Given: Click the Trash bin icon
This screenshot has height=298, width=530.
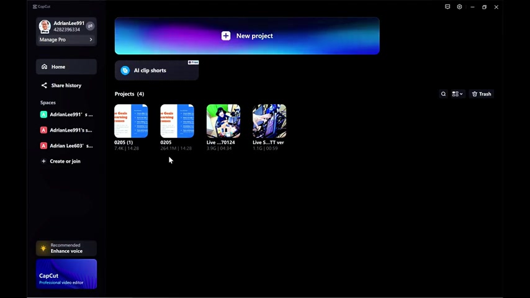Looking at the screenshot, I should (475, 94).
